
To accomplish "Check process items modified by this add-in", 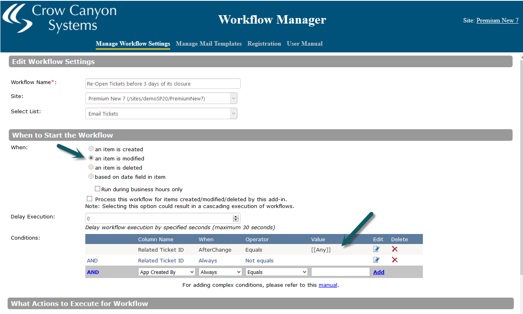I will coord(89,198).
